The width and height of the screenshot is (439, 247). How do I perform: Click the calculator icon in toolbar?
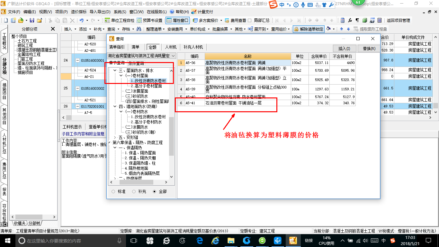[x=343, y=20]
